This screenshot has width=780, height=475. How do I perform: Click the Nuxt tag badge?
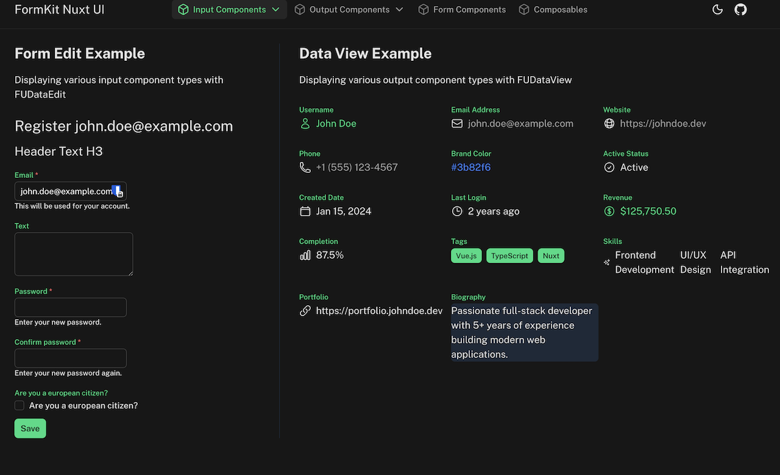click(551, 256)
